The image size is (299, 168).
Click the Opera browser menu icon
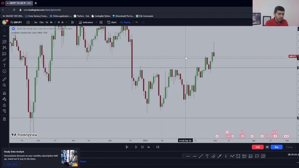pyautogui.click(x=3, y=3)
